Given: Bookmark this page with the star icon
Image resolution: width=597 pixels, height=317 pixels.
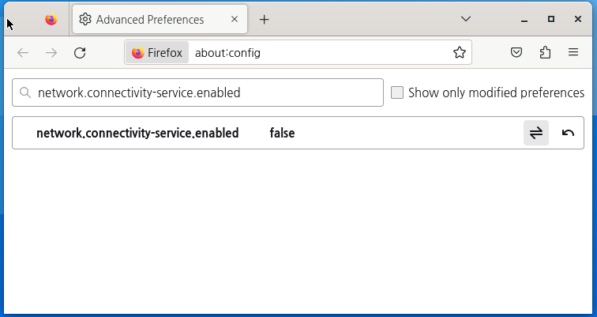Looking at the screenshot, I should pyautogui.click(x=459, y=53).
